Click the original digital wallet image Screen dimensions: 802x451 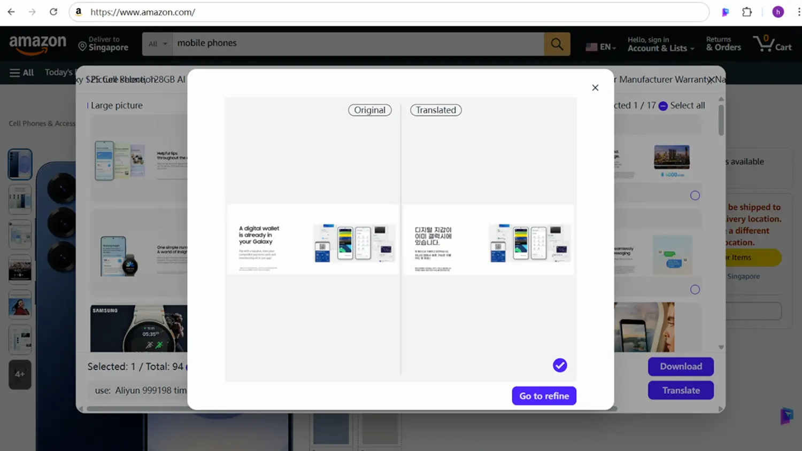(313, 239)
